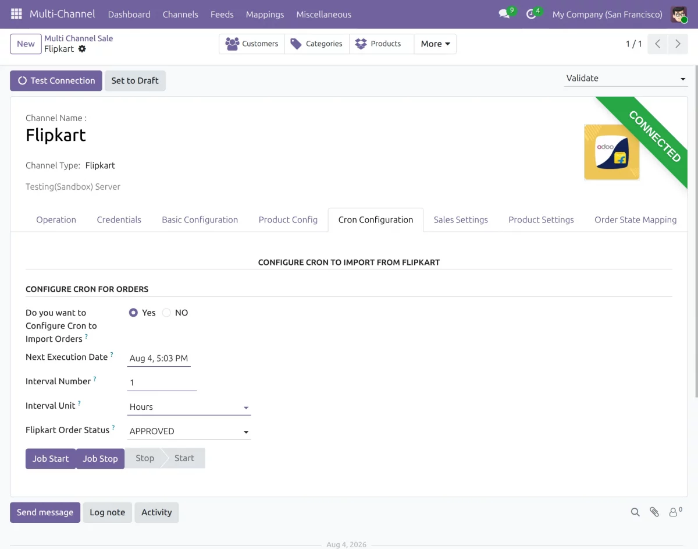698x549 pixels.
Task: Click the Multi-Channel app title
Action: (x=62, y=14)
